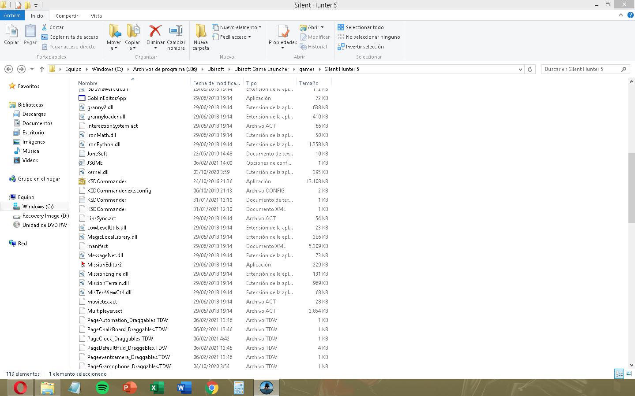
Task: Switch to details view layout
Action: pos(619,374)
